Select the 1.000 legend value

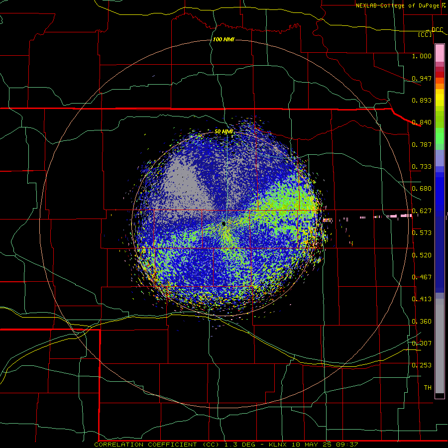tap(422, 56)
